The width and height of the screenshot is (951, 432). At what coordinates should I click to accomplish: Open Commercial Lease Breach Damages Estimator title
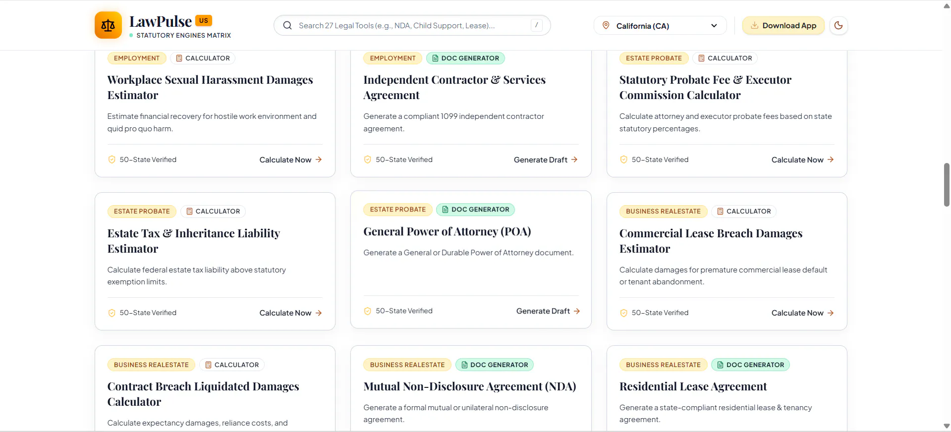tap(711, 241)
